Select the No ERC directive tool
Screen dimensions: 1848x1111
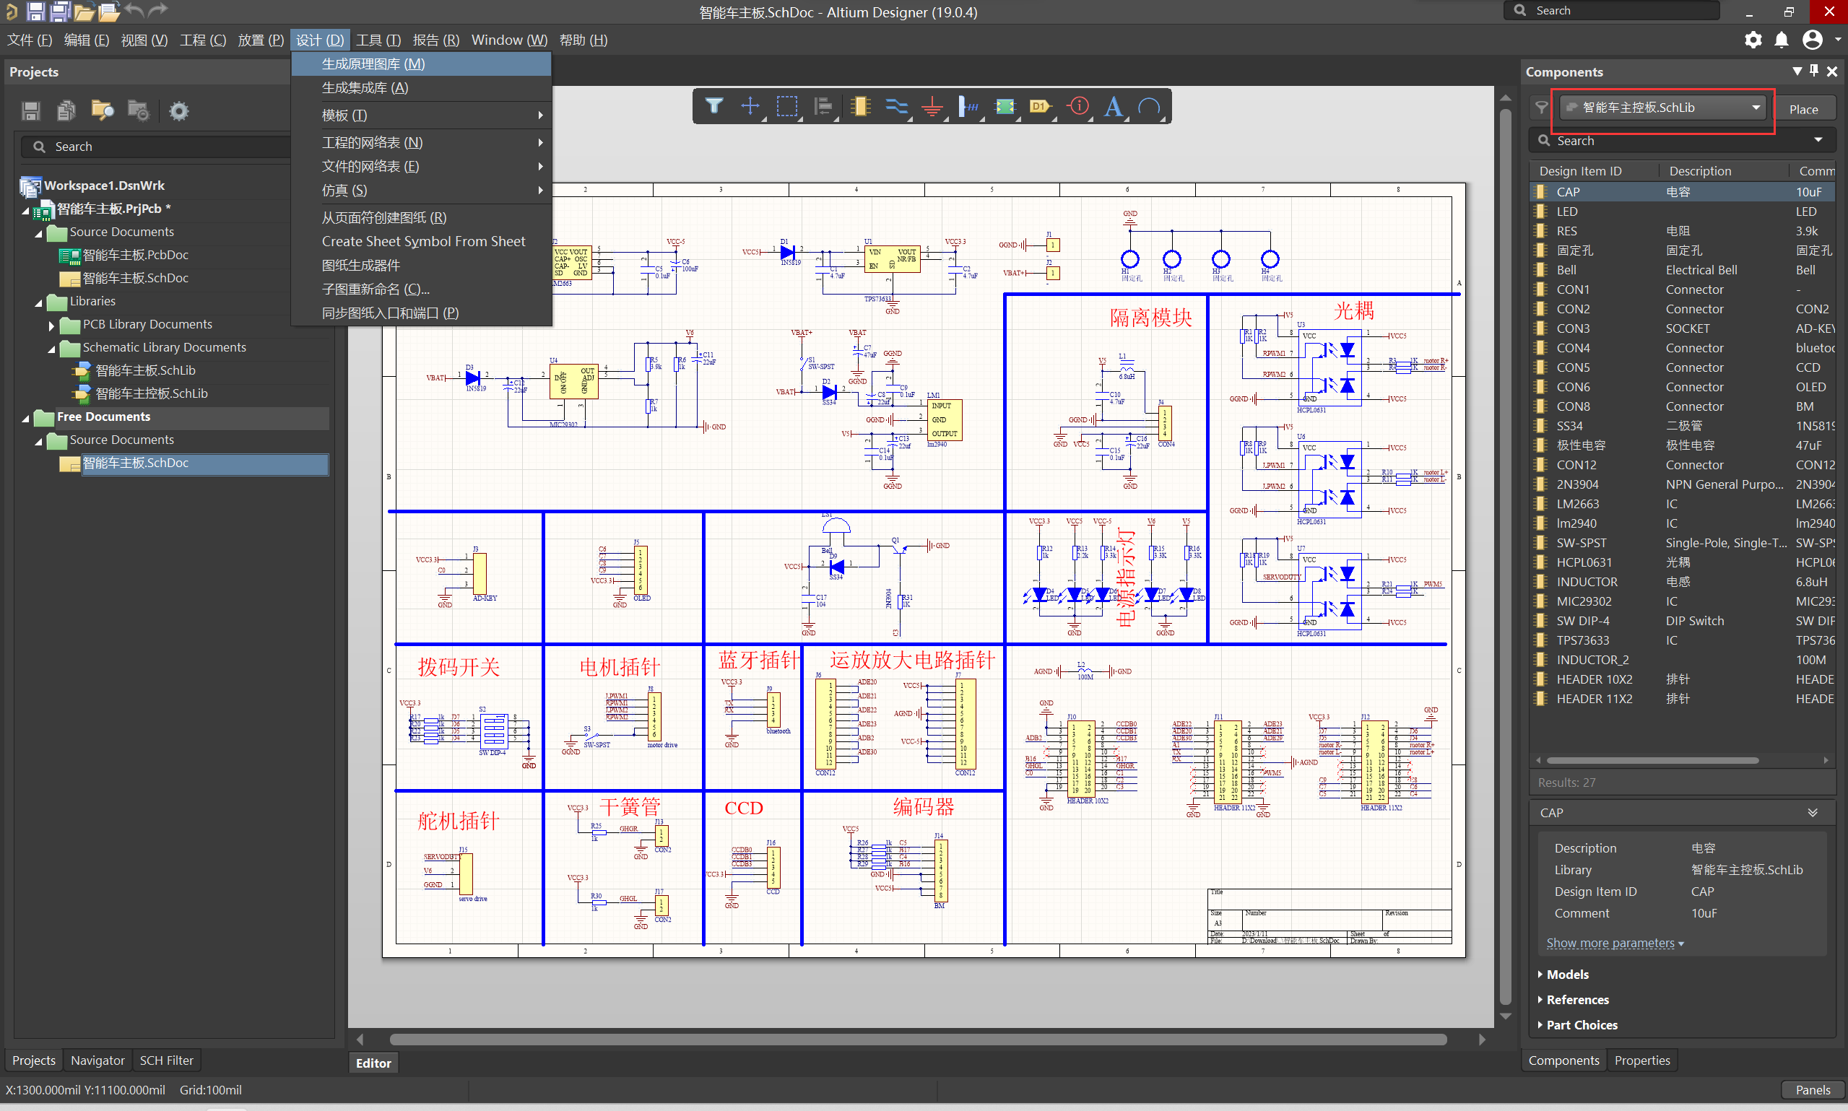point(1077,106)
